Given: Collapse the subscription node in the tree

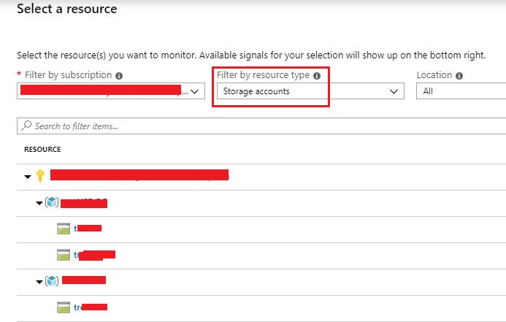Looking at the screenshot, I should point(27,176).
